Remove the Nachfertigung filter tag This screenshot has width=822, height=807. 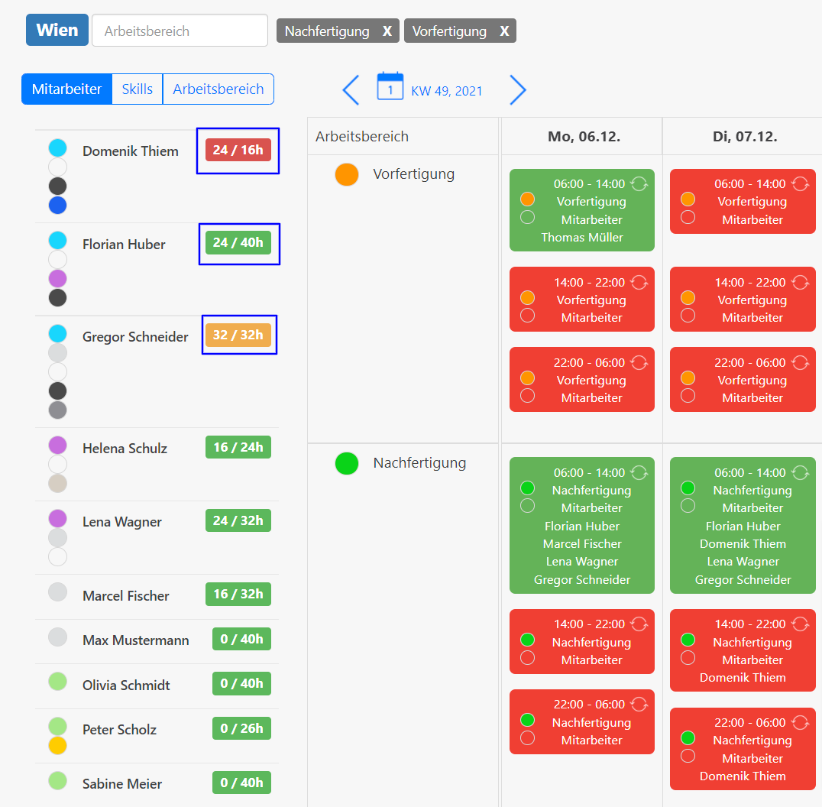tap(387, 31)
